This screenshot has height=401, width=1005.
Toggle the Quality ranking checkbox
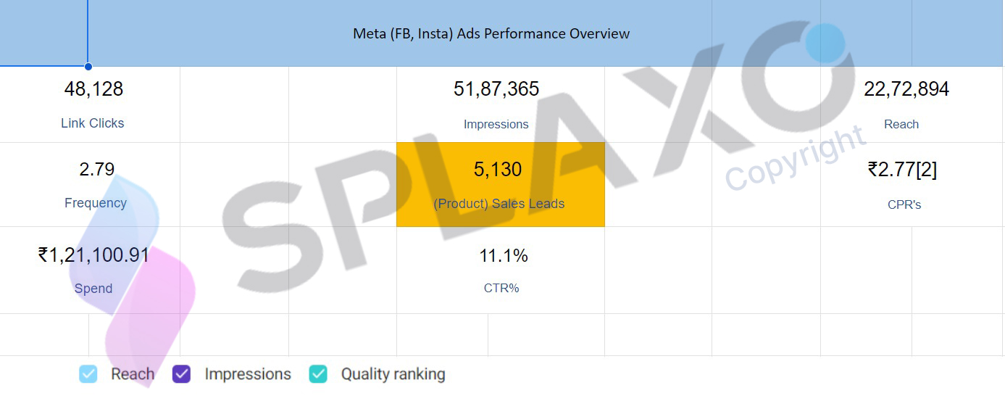[318, 374]
